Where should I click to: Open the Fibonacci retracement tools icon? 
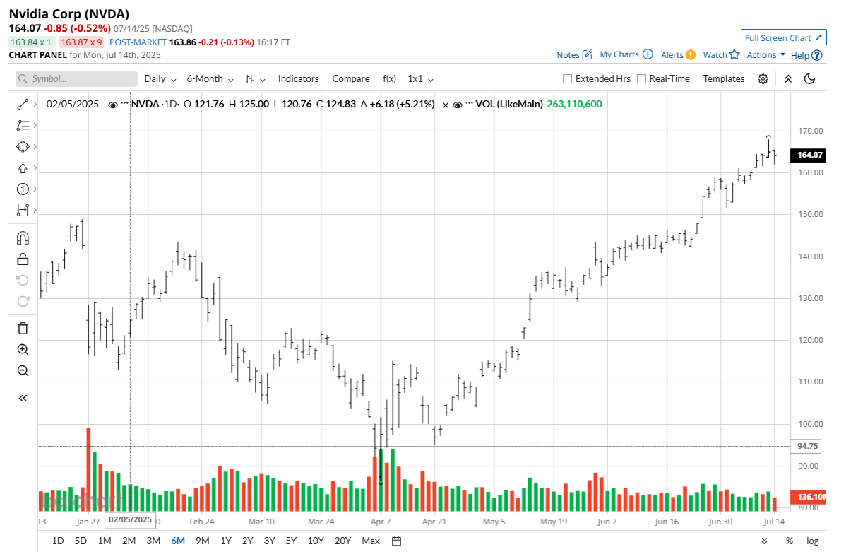point(23,125)
